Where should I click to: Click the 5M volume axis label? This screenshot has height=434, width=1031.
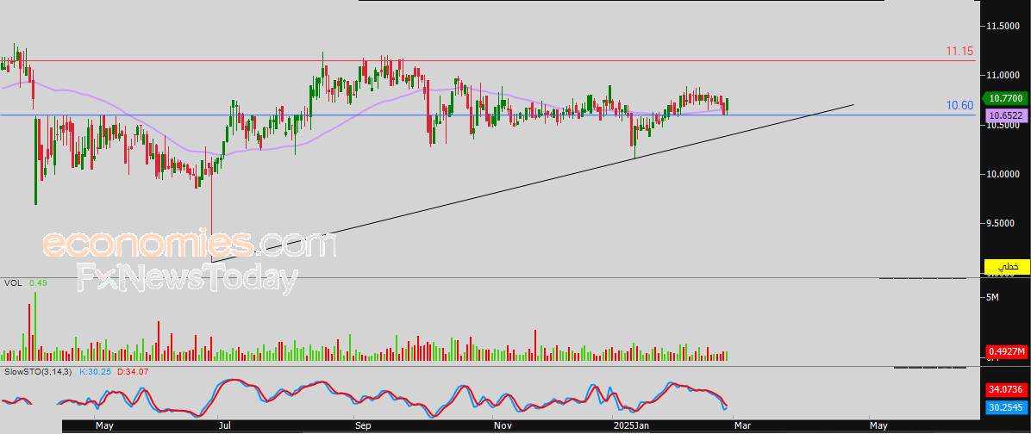[x=993, y=297]
